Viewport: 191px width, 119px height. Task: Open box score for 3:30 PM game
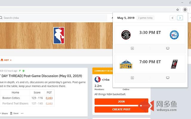pyautogui.click(x=132, y=48)
